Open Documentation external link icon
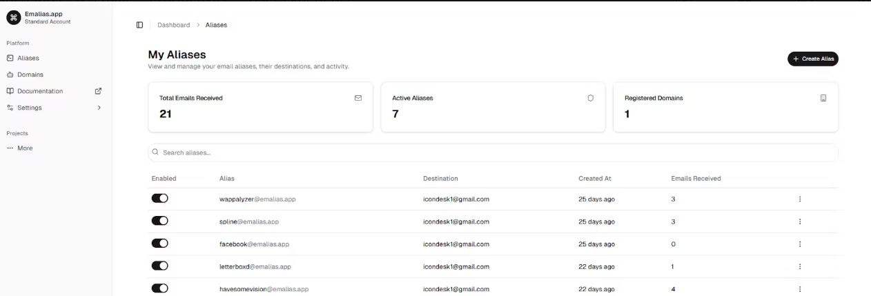The image size is (871, 296). tap(98, 91)
